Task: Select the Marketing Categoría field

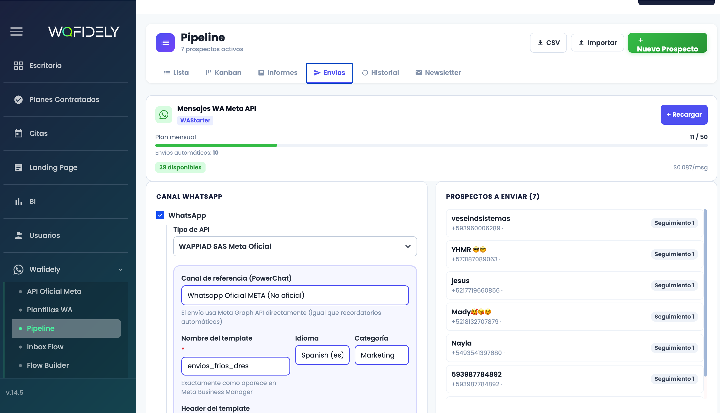Action: pyautogui.click(x=382, y=355)
